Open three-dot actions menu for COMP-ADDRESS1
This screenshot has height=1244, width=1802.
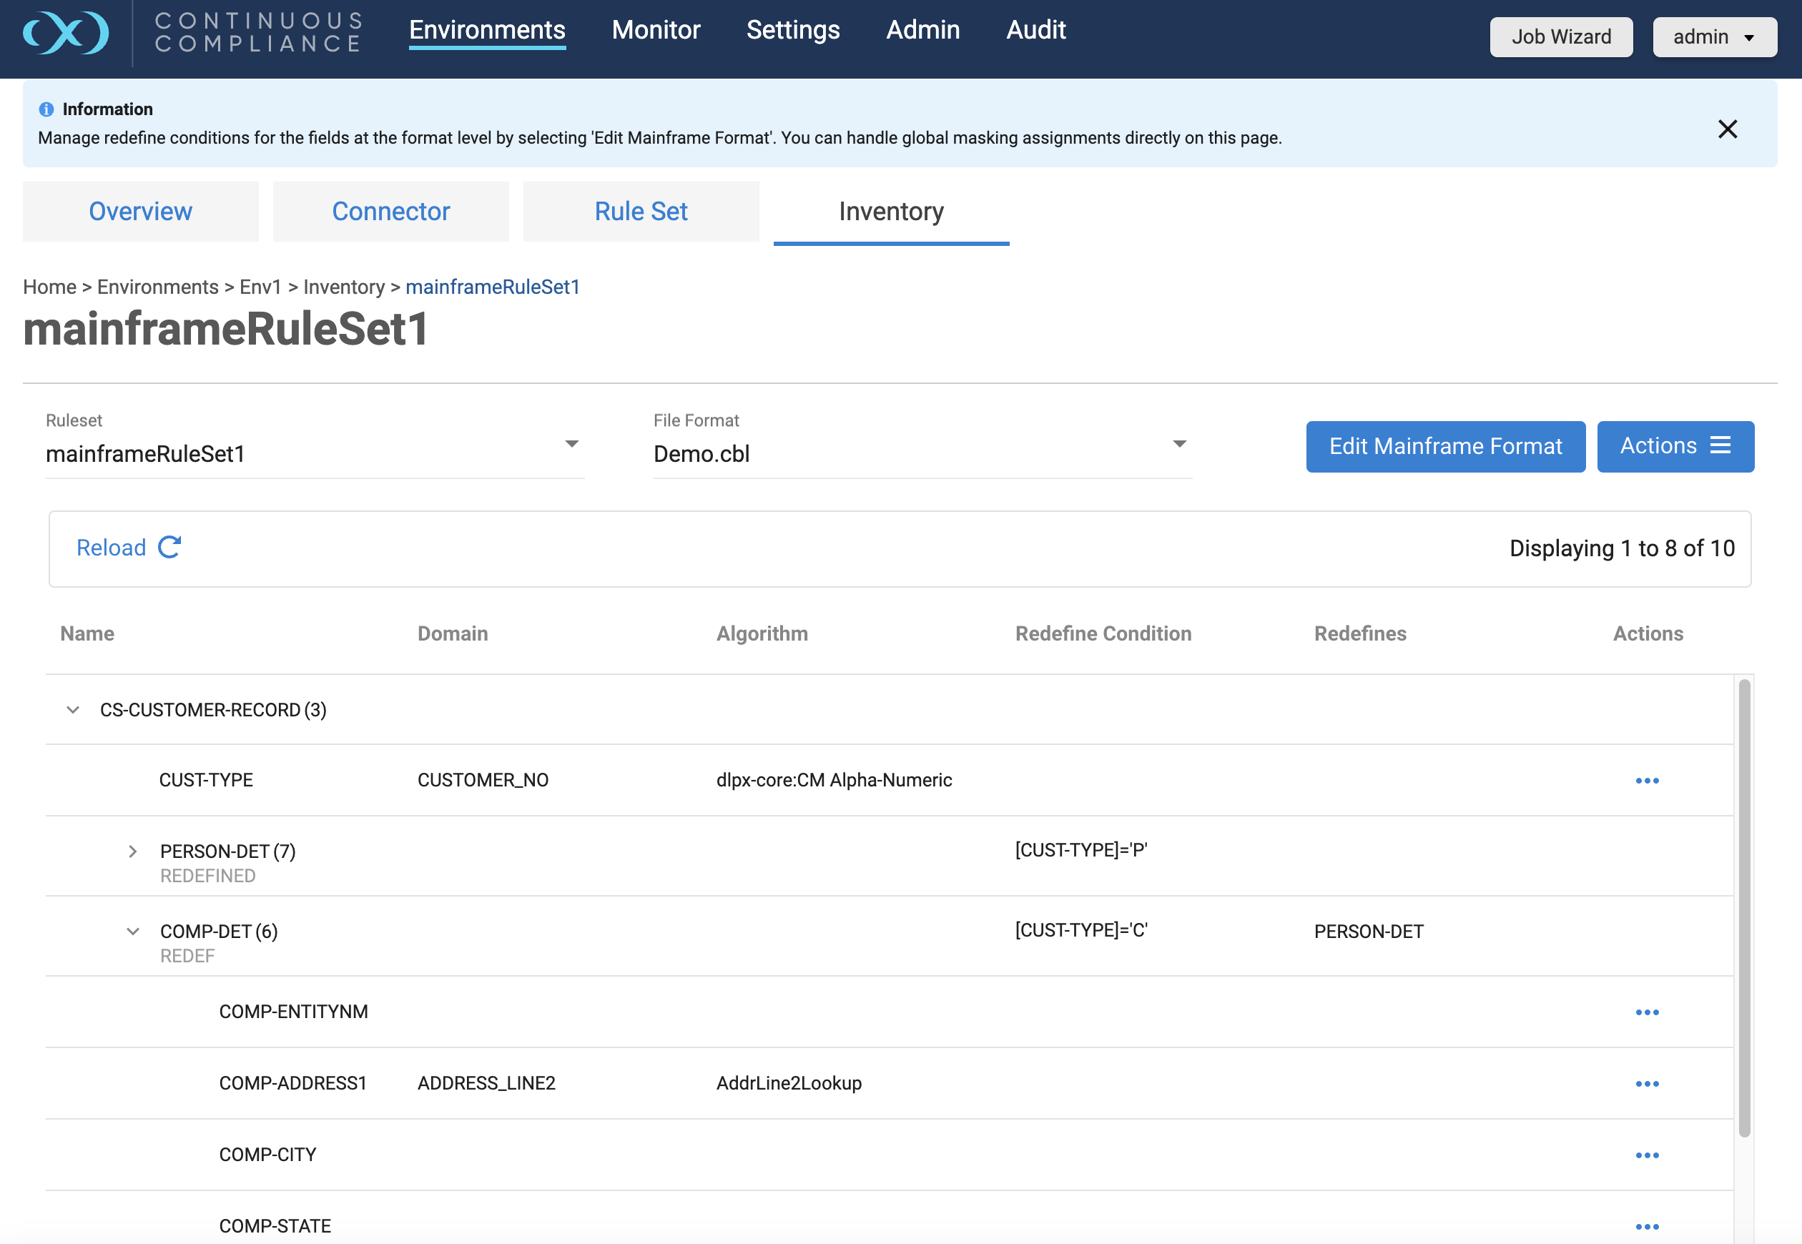point(1646,1083)
